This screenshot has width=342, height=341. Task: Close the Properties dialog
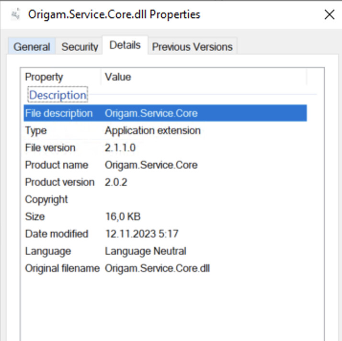330,15
